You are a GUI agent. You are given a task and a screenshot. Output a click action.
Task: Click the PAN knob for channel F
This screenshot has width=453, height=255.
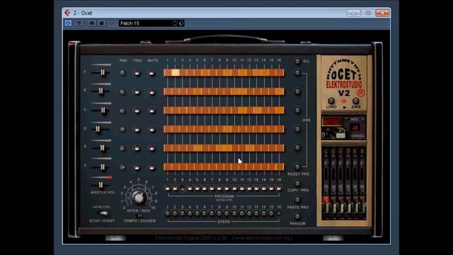[122, 167]
